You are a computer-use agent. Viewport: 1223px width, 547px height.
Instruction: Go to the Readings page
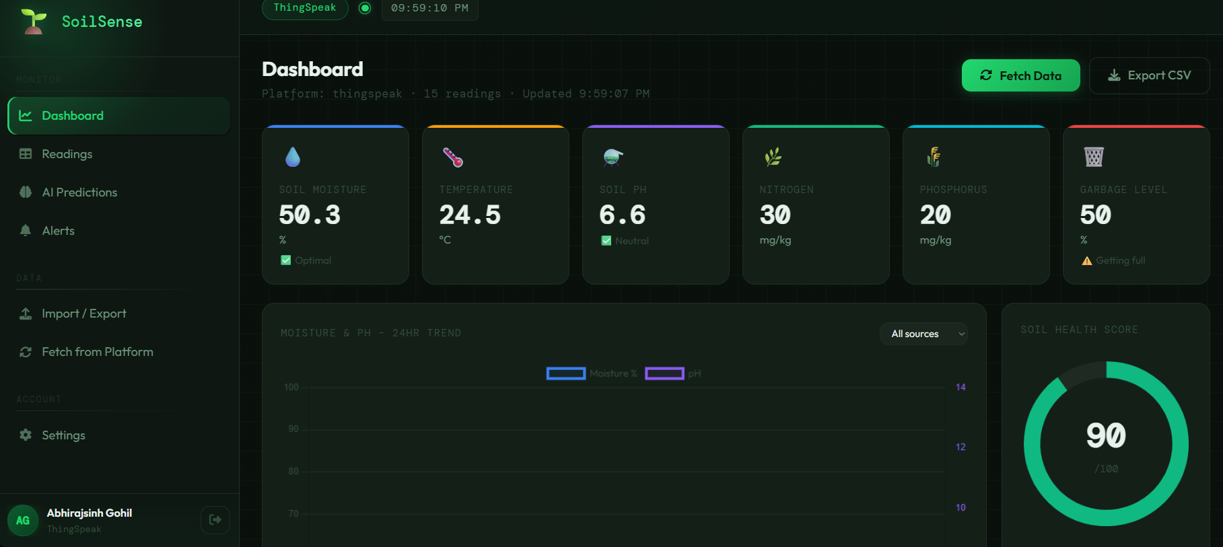click(119, 154)
